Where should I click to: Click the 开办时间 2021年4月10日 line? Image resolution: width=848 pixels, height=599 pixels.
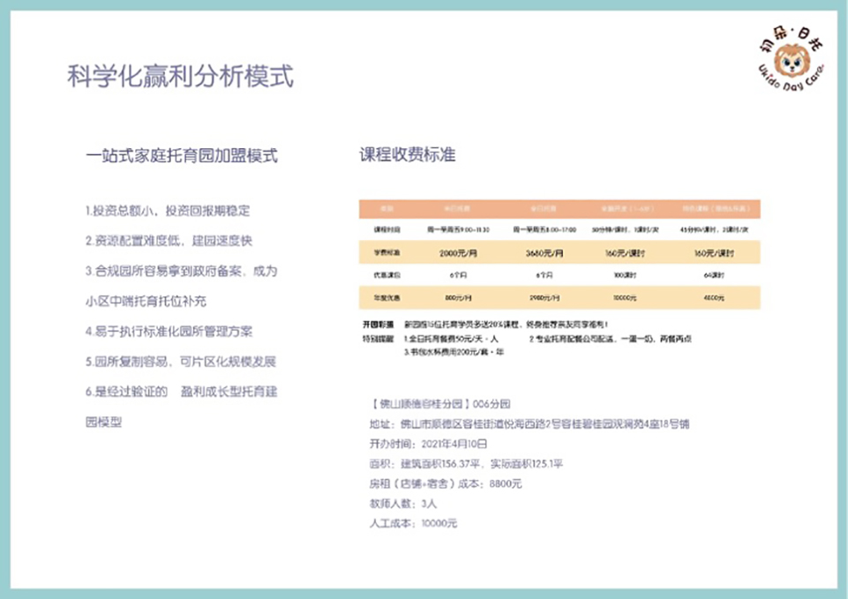428,444
